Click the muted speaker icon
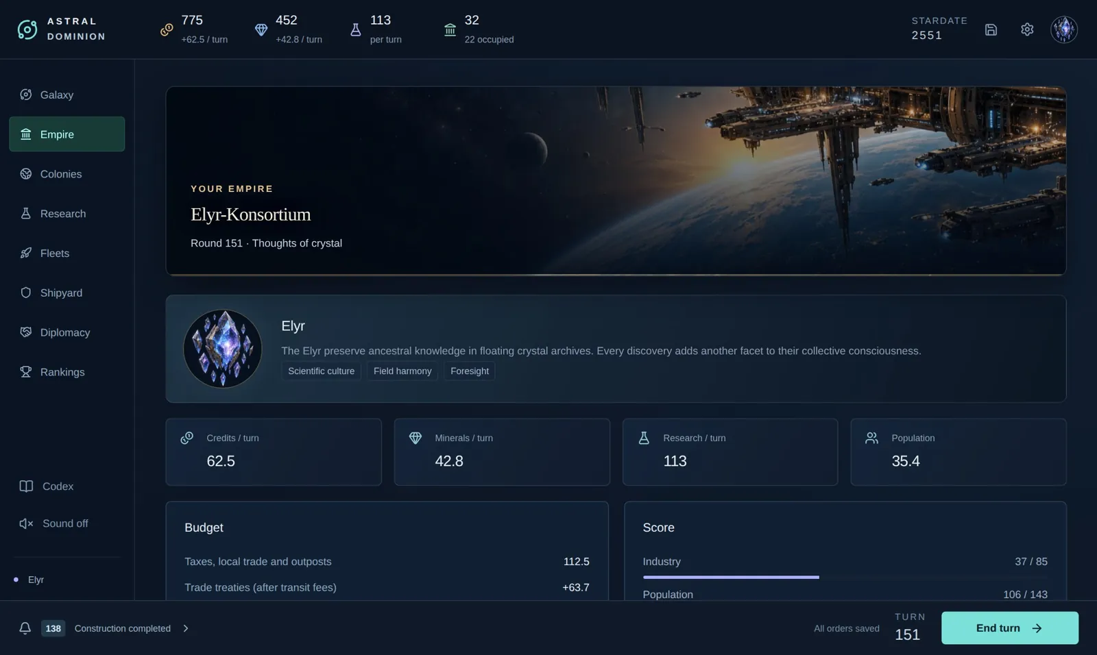The width and height of the screenshot is (1097, 655). (26, 523)
